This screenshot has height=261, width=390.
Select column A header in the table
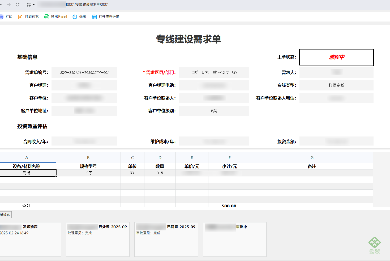28,158
